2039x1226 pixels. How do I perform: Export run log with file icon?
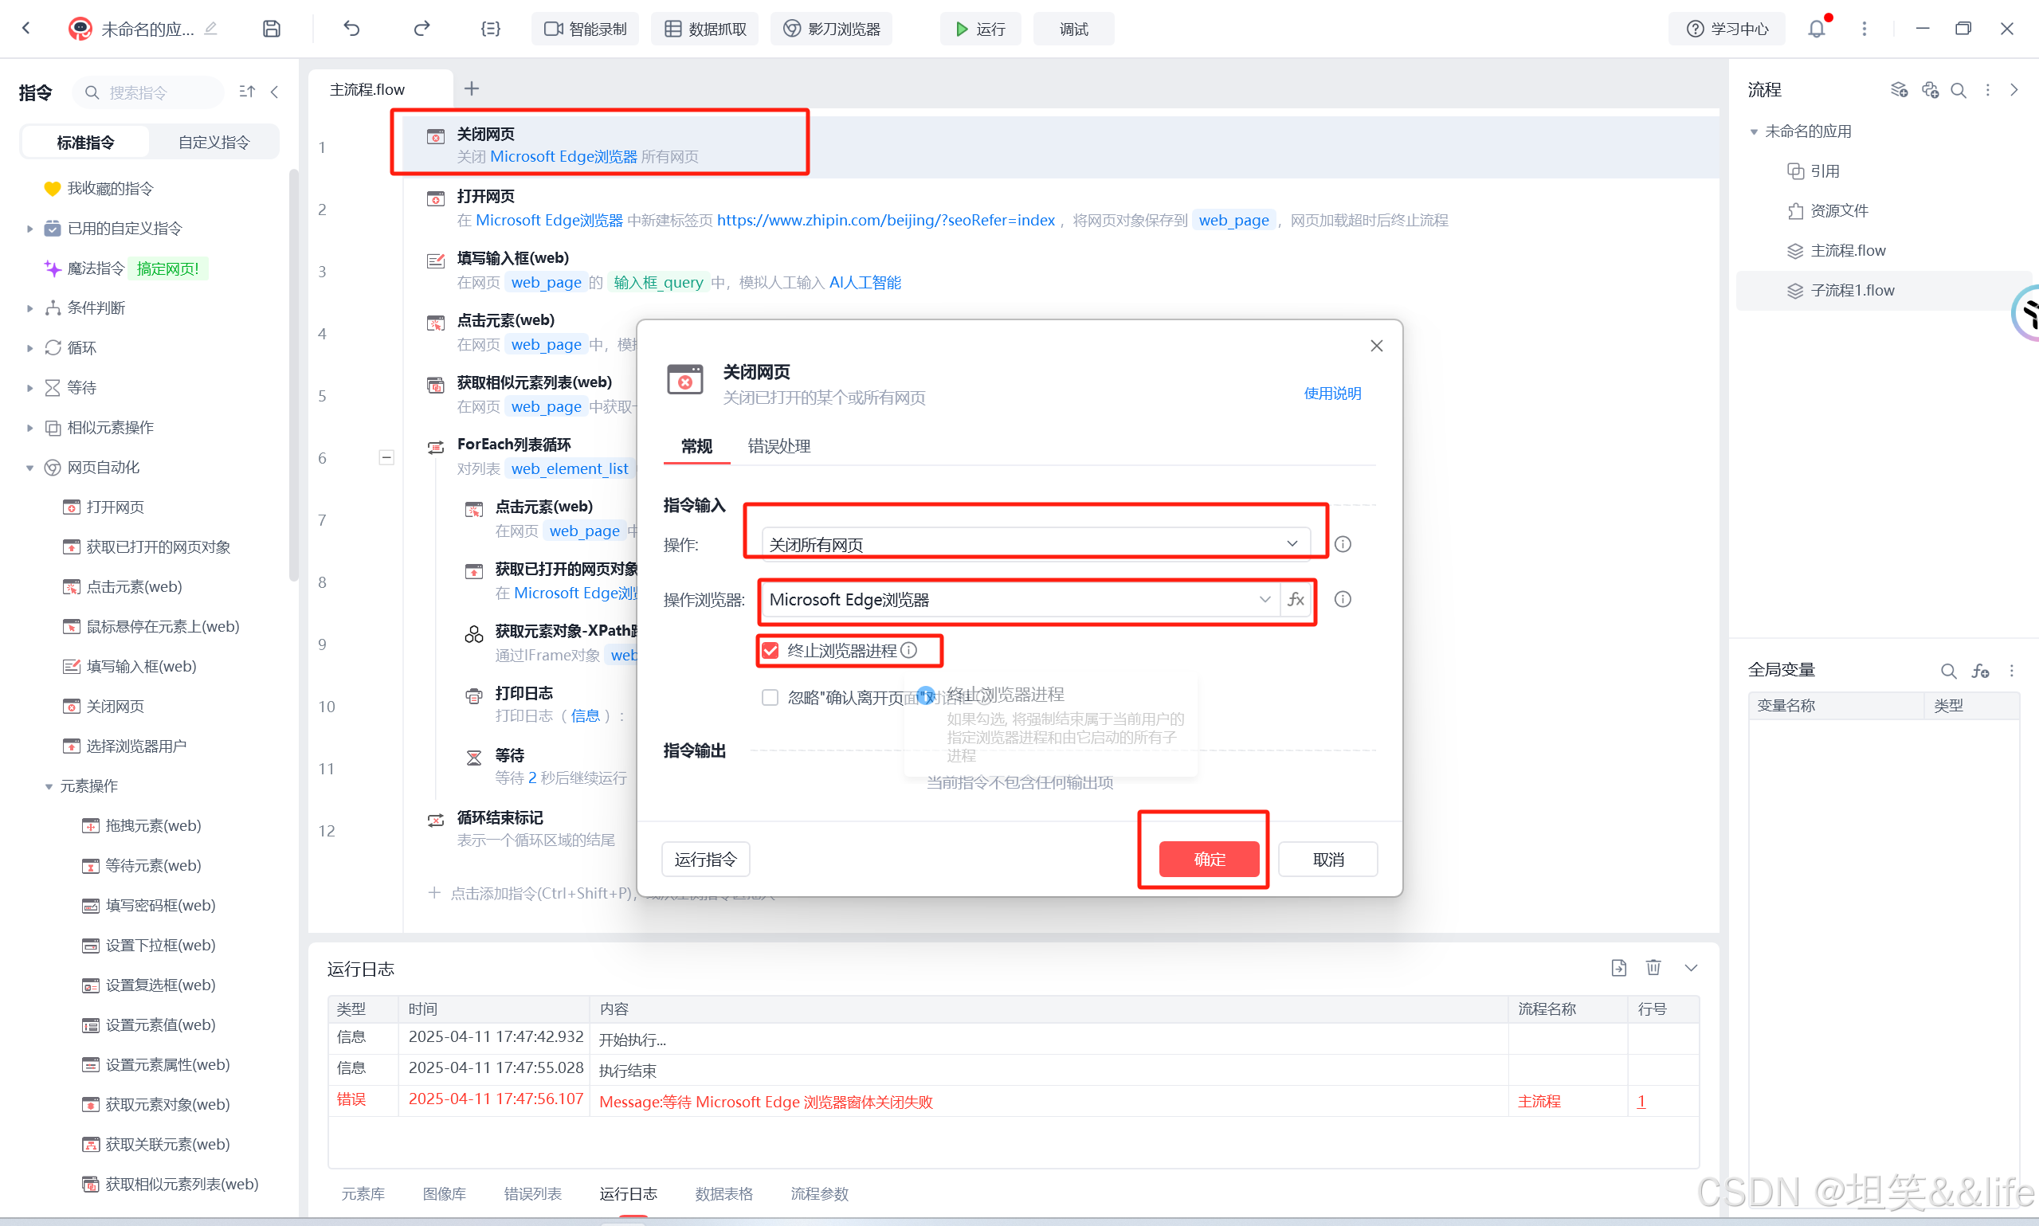click(1618, 967)
